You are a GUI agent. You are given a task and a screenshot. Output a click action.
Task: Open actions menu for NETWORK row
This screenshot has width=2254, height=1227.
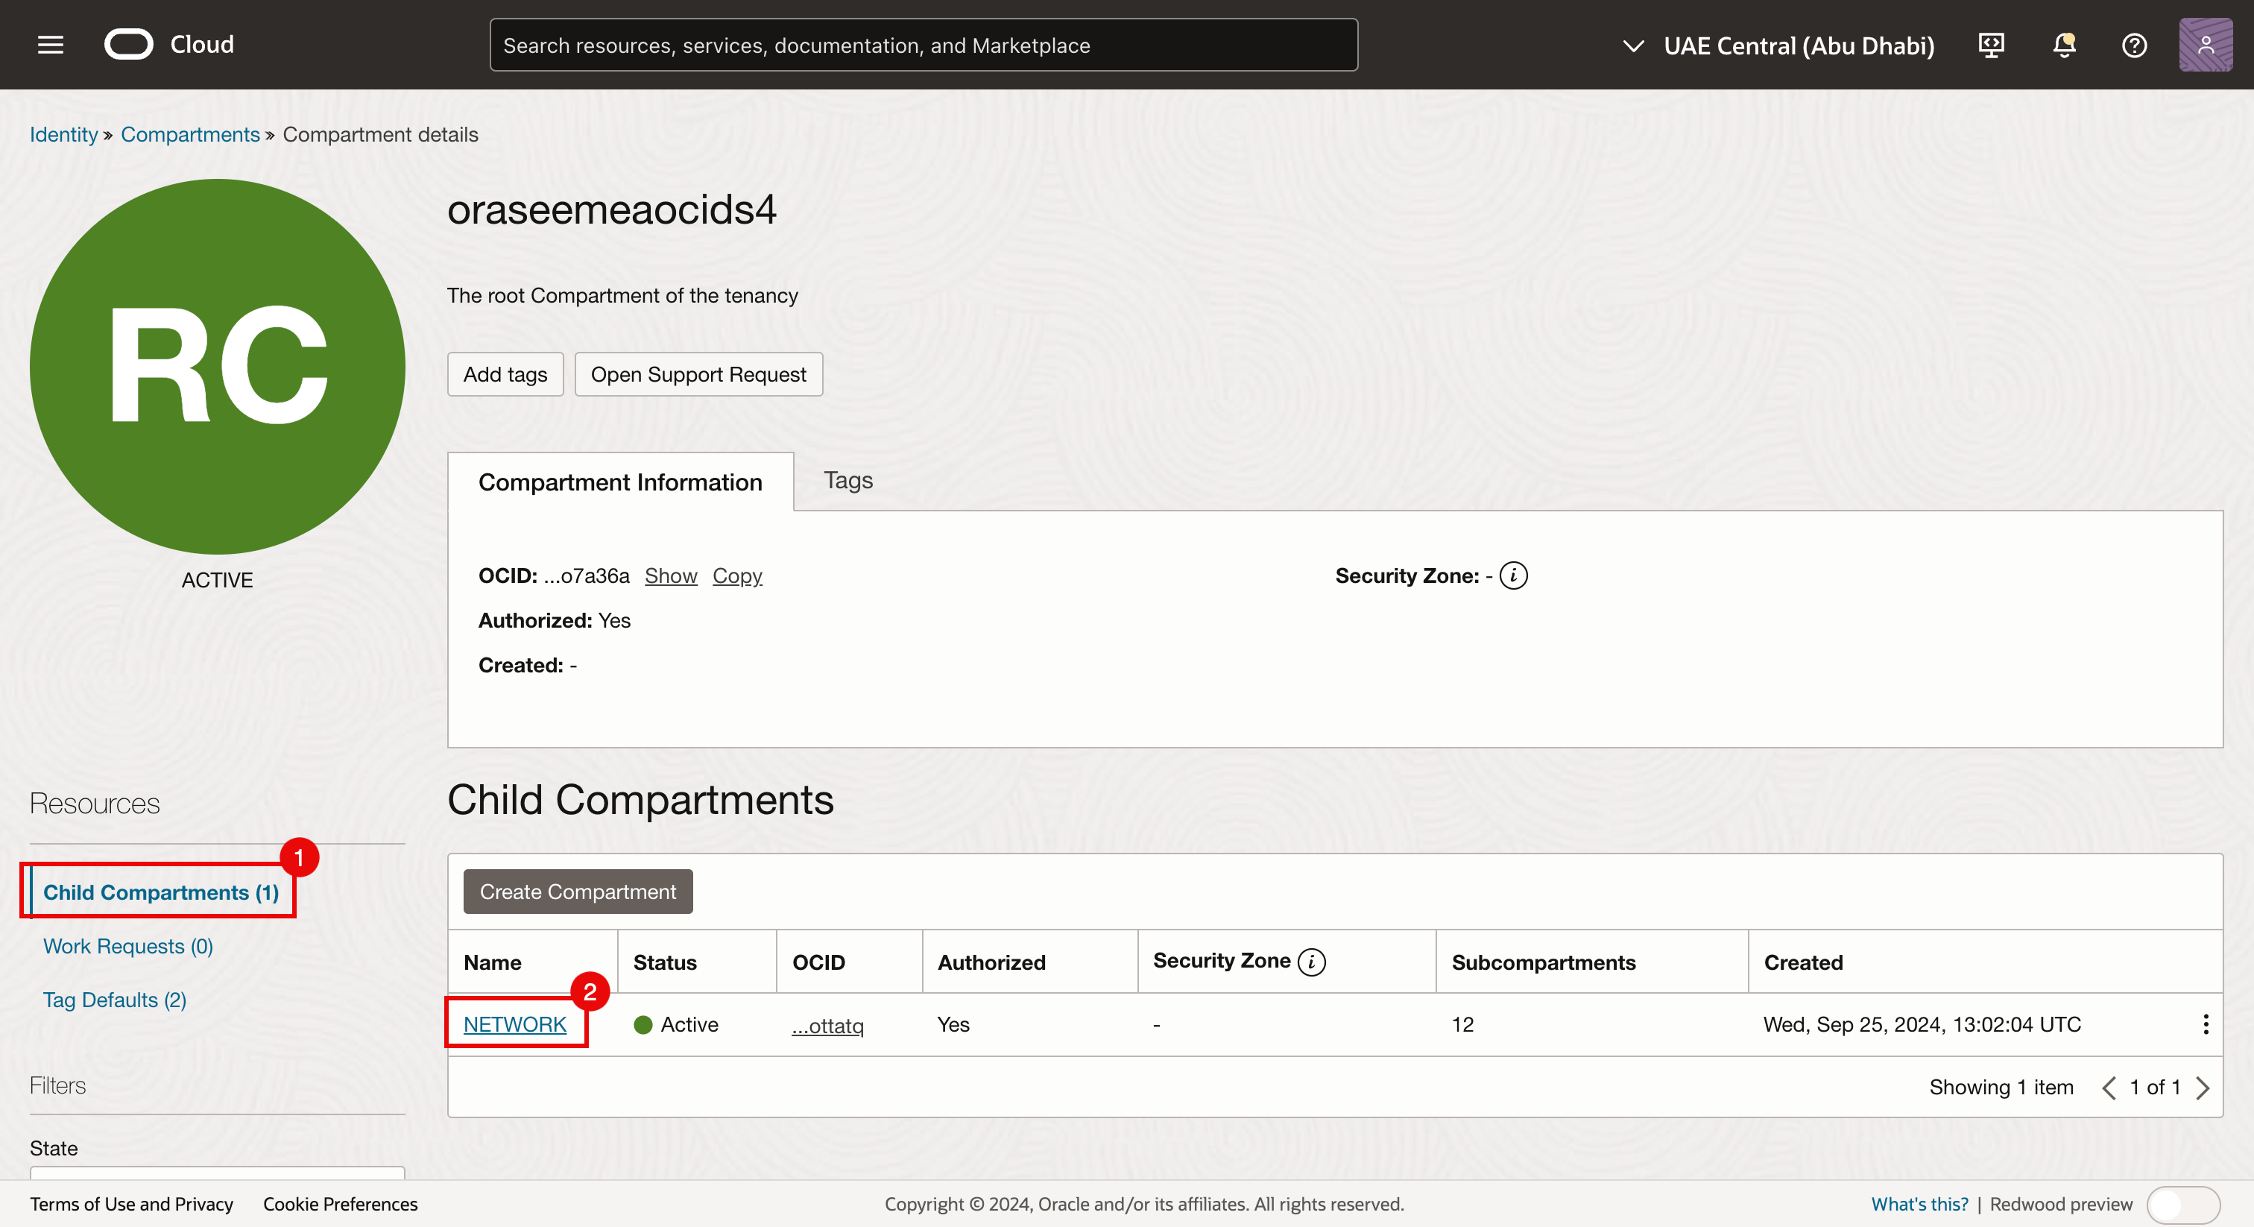pos(2205,1024)
